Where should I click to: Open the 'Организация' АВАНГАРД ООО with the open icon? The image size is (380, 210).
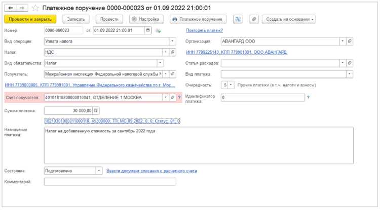[350, 41]
